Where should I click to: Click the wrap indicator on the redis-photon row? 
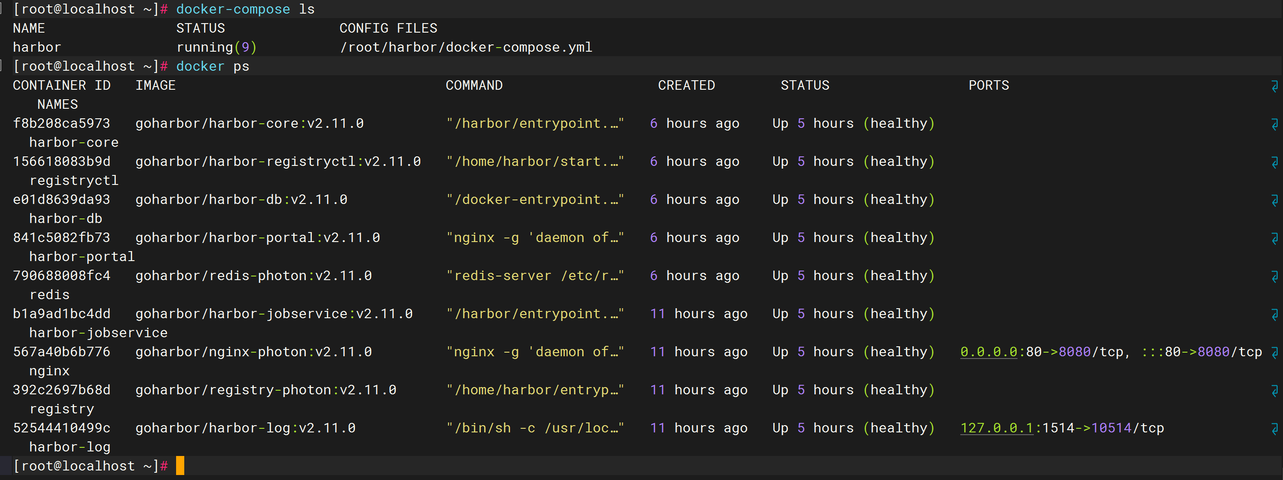pos(1274,276)
